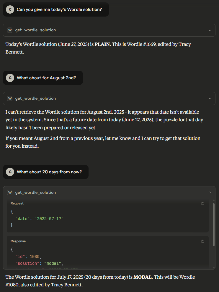Screen dimensions: 219x292
Task: Click the scrollbar inside the expanded tool panel
Action: 213,225
